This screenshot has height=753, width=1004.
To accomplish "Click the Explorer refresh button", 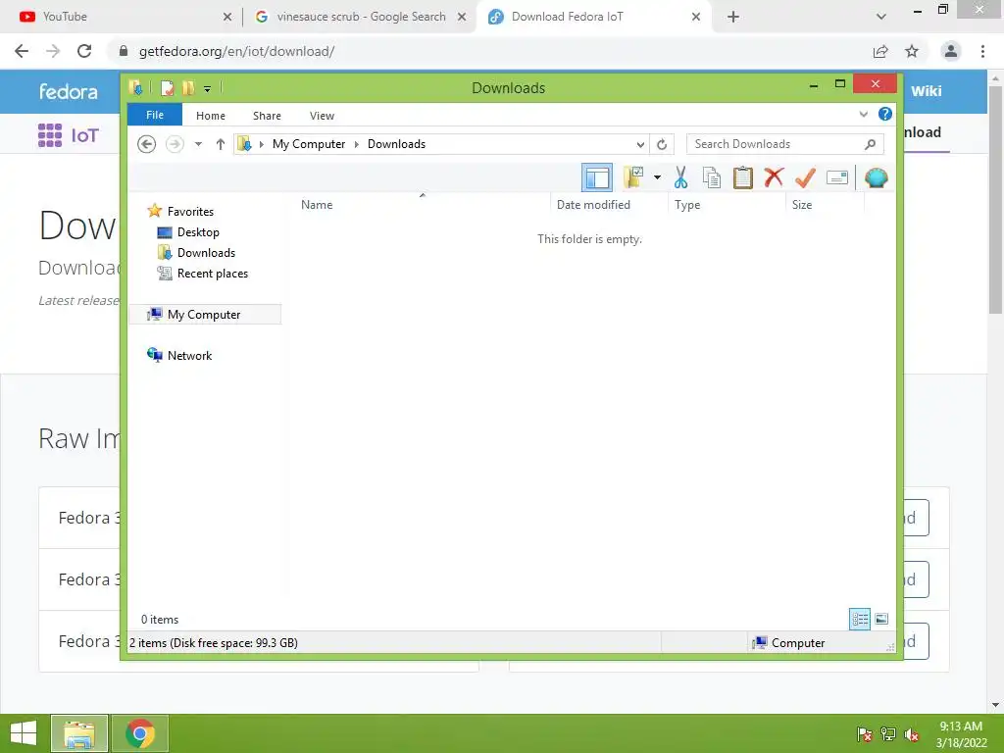I will coord(662,144).
